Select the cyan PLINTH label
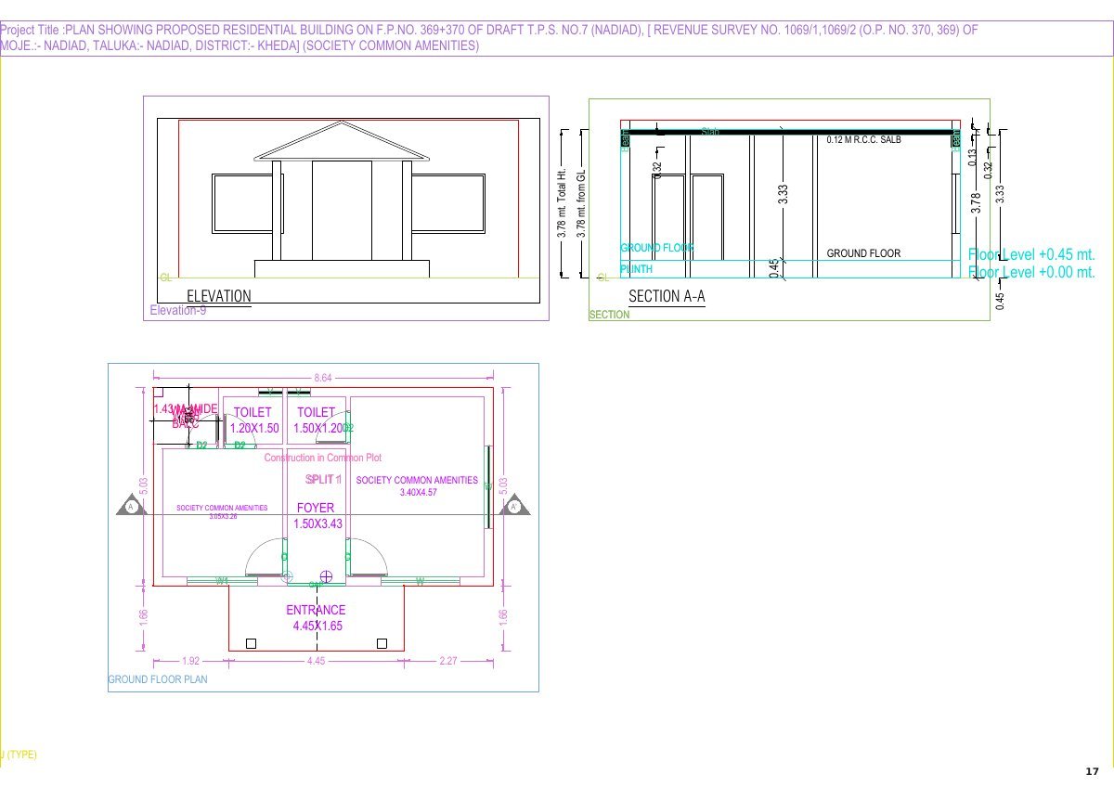1114x788 pixels. point(637,269)
